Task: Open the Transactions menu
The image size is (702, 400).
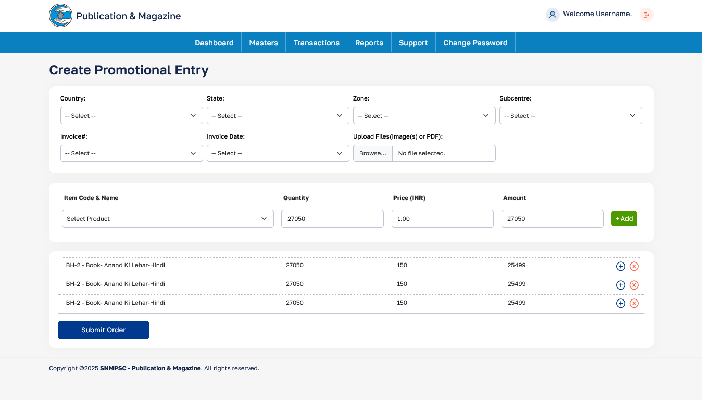Action: coord(316,43)
